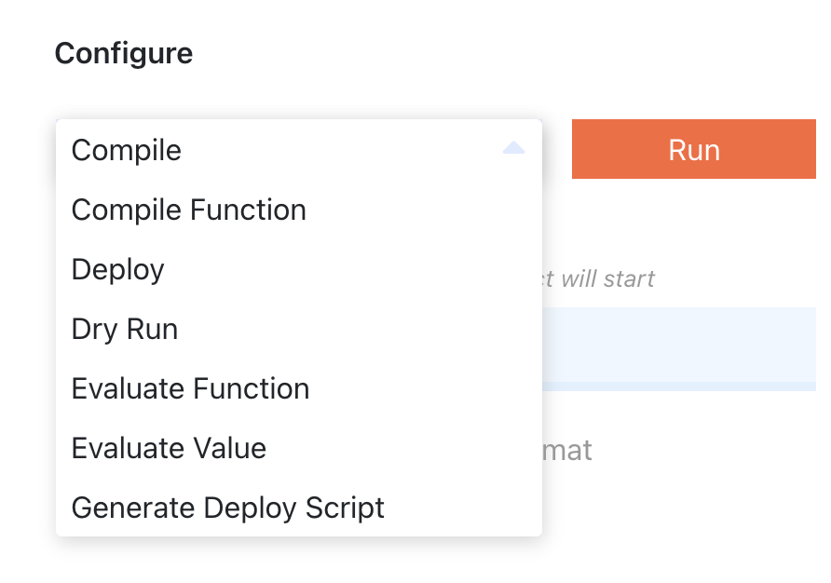
Task: Pick the Dry Run option
Action: coord(124,329)
